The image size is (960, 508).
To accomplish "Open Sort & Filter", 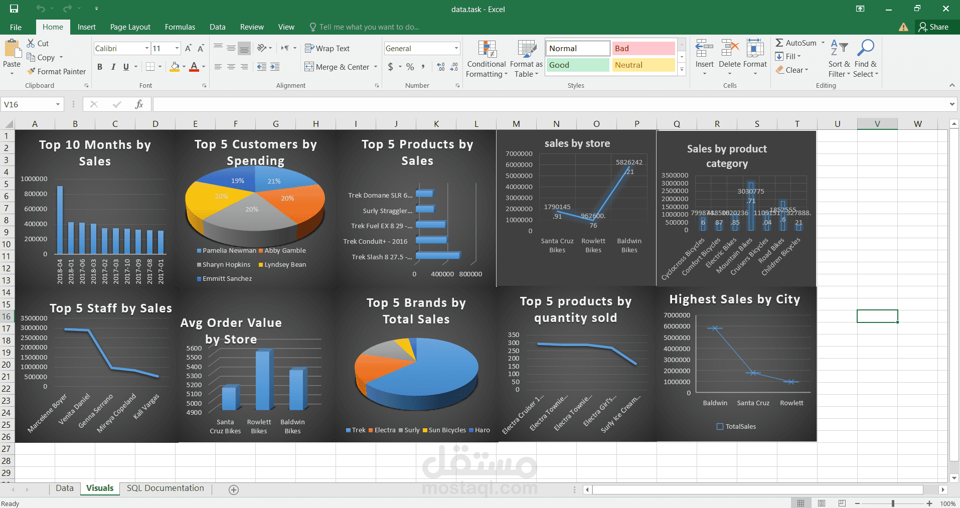I will pos(839,58).
